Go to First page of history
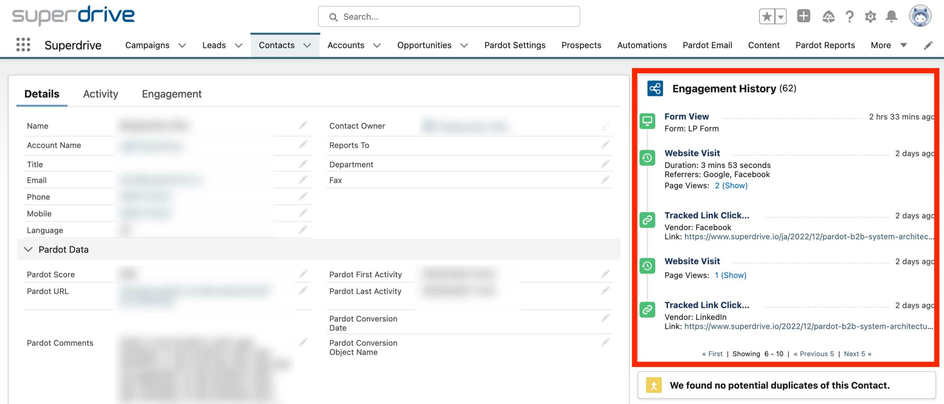The width and height of the screenshot is (944, 404). click(712, 354)
